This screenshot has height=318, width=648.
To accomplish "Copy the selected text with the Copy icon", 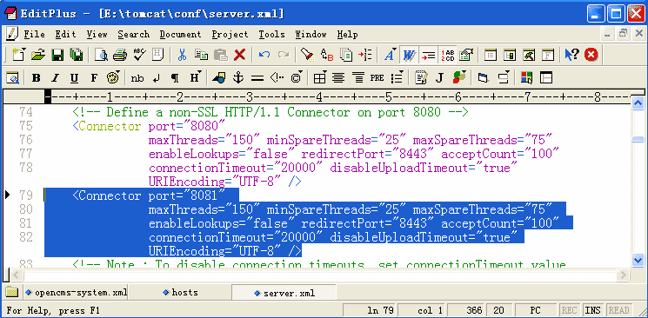I will tap(201, 55).
